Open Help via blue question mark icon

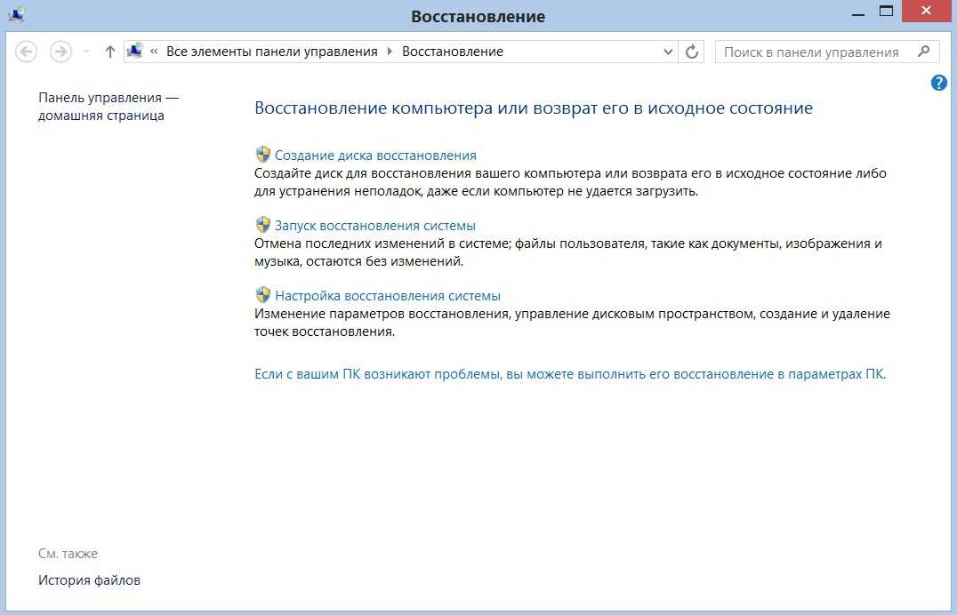coord(938,83)
